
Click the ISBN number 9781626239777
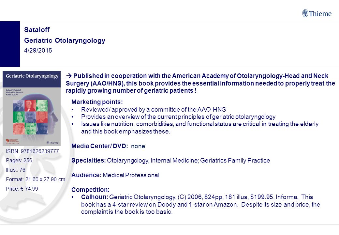[40, 151]
